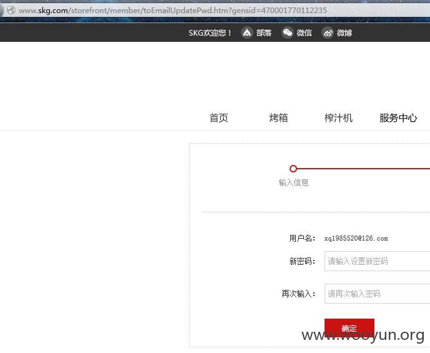Click the 微博 link text
This screenshot has height=353, width=430.
[x=344, y=33]
